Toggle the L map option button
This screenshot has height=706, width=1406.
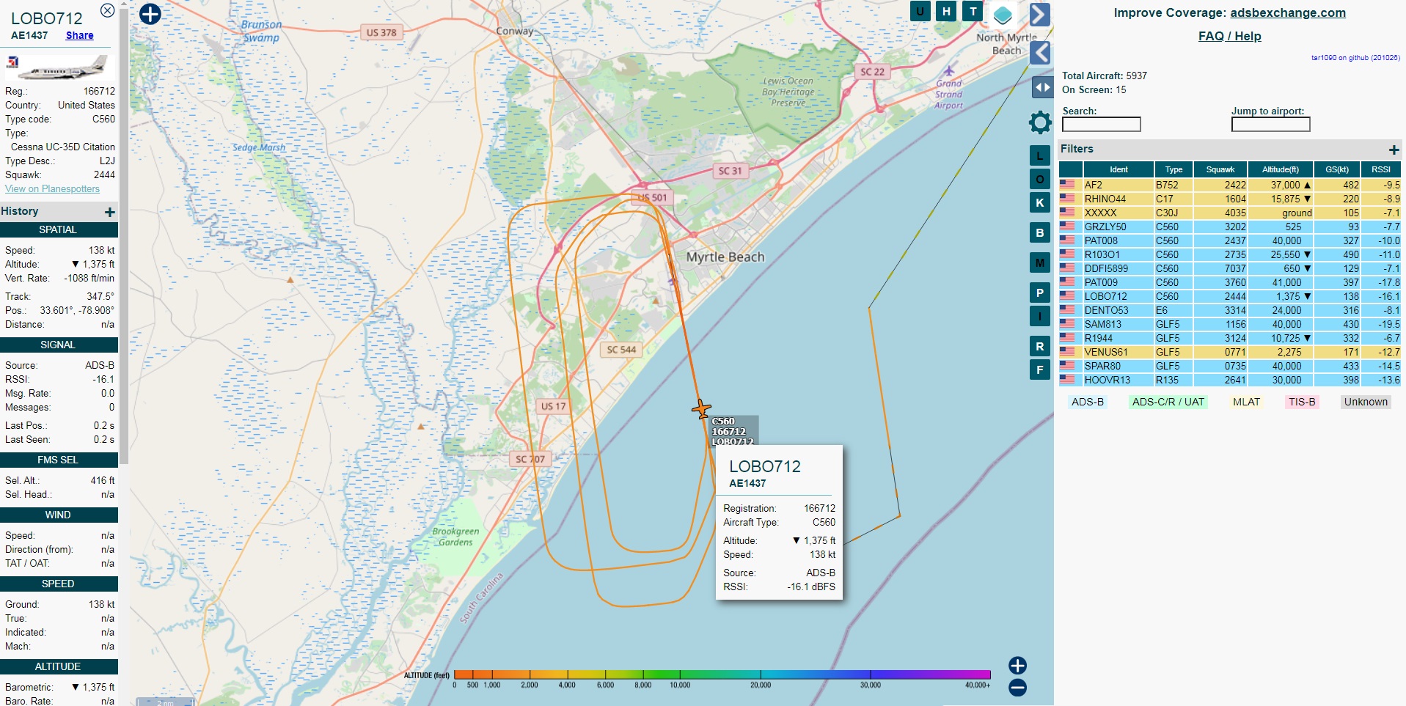(1039, 155)
